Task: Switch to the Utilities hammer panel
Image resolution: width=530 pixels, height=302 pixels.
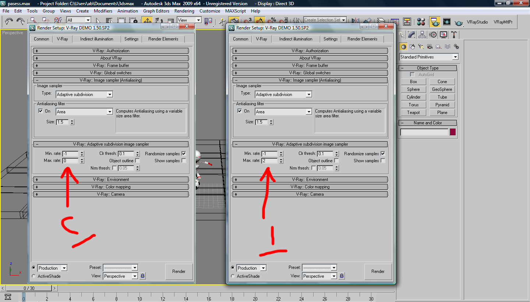Action: pyautogui.click(x=454, y=35)
